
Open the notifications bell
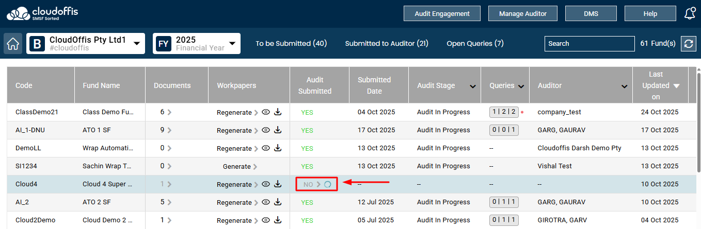coord(689,14)
